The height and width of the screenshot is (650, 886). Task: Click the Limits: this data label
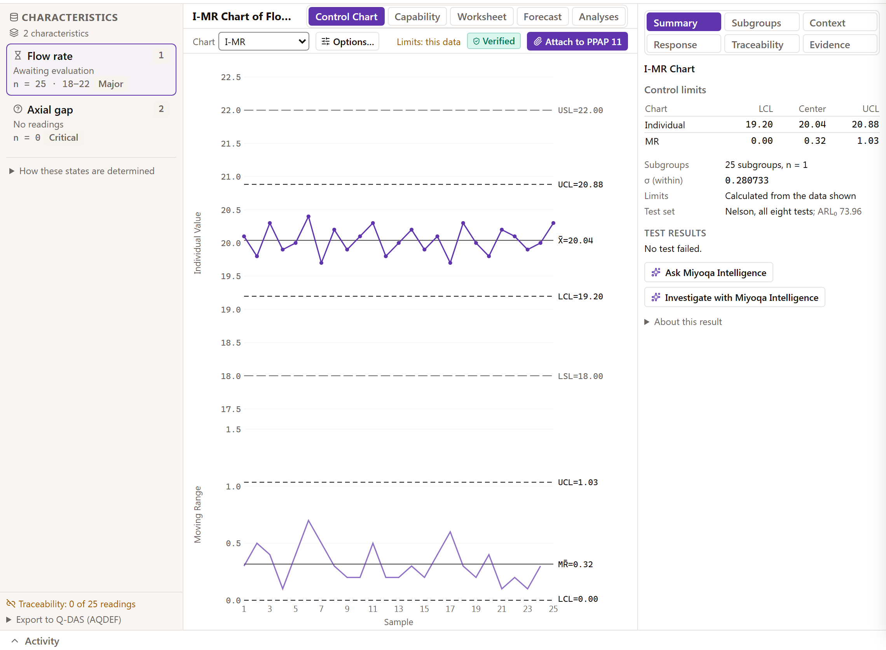(x=428, y=42)
